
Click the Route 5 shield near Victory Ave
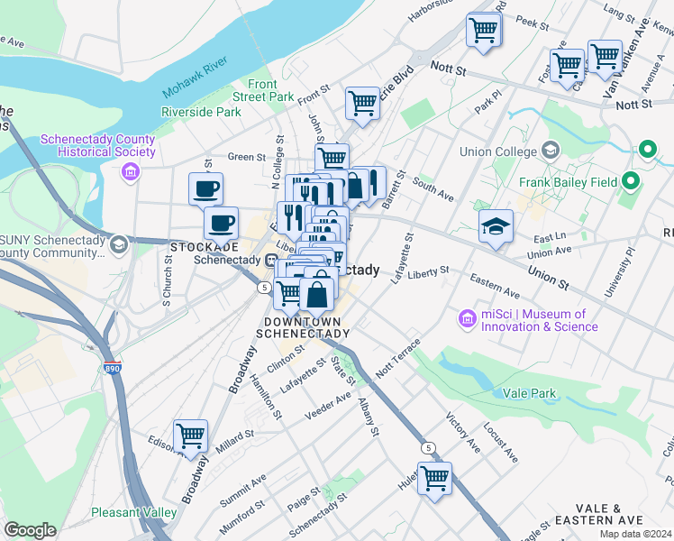(428, 448)
